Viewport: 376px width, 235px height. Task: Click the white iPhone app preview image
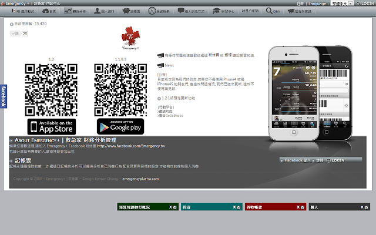coord(294,93)
